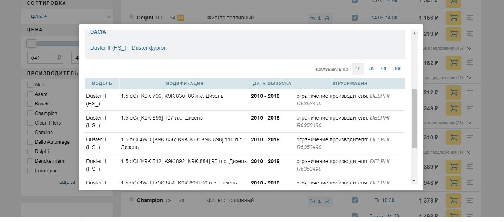Open the photo icon in the Champion row
The width and height of the screenshot is (504, 222).
312,201
